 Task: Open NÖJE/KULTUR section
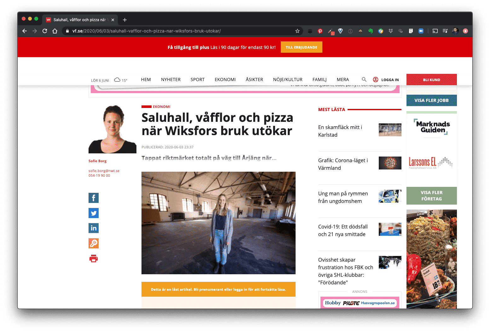pyautogui.click(x=288, y=80)
